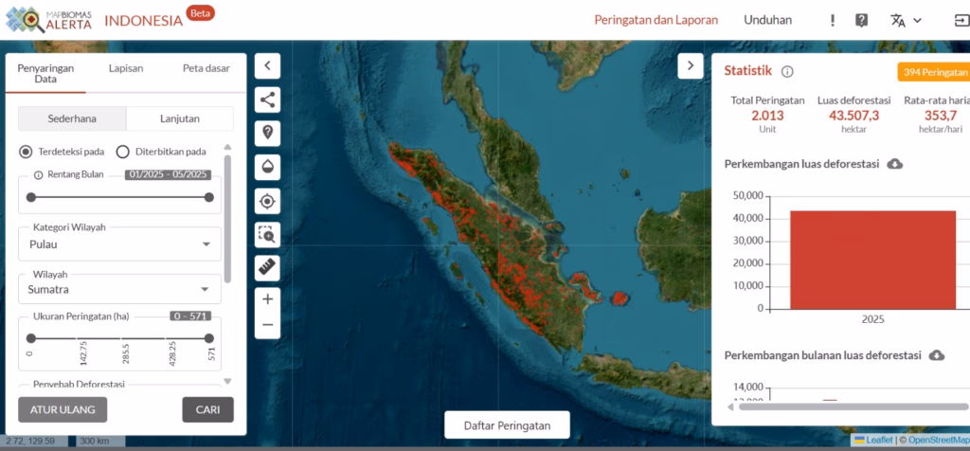The image size is (970, 451).
Task: Click Rentang Bulan slider start handle
Action: coord(31,197)
